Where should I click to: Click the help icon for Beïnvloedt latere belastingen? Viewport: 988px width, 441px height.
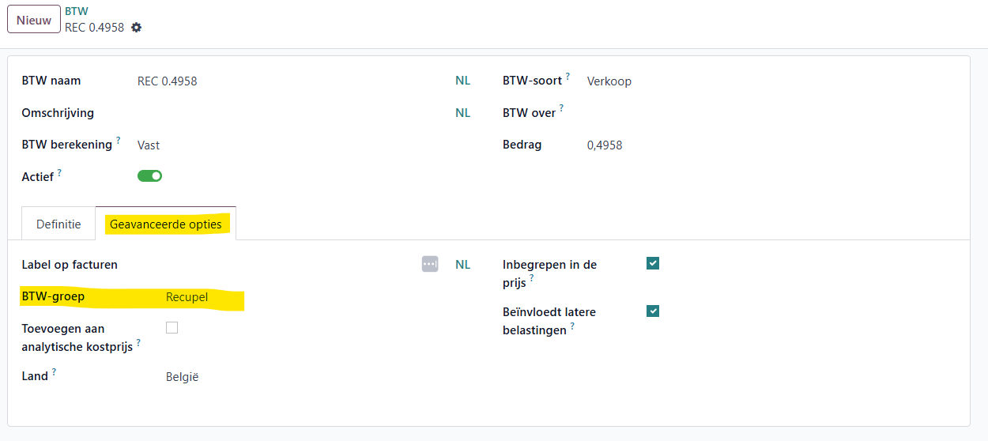(572, 326)
